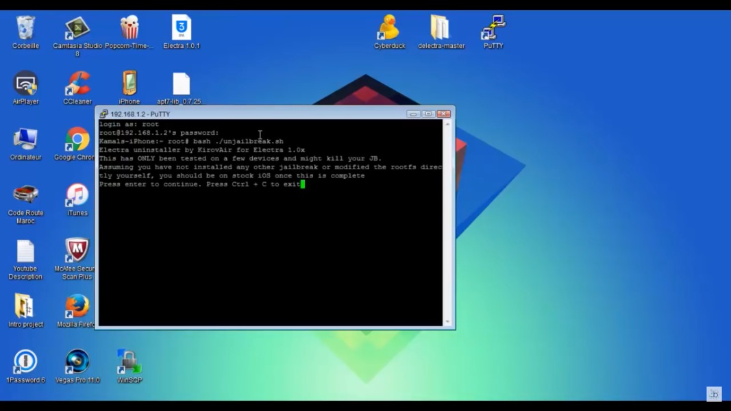Click the PuTTY terminal scrollbar down arrow
Image resolution: width=731 pixels, height=411 pixels.
[x=447, y=321]
